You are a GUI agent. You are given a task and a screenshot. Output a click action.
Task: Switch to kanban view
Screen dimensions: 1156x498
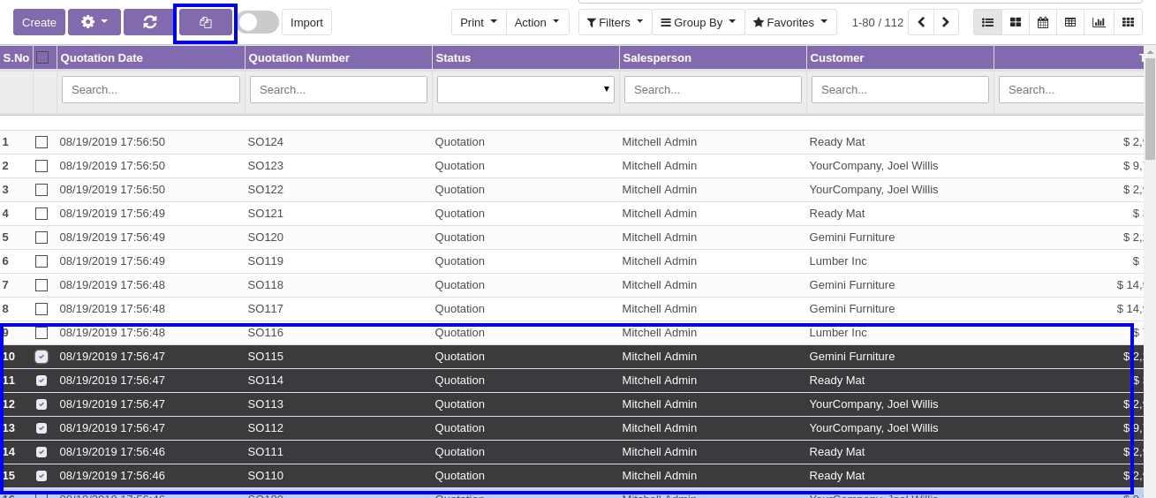[1016, 22]
